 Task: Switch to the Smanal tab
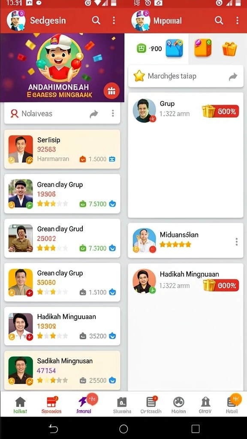point(84,405)
